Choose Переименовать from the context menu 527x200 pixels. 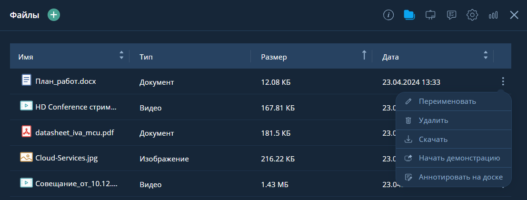447,101
